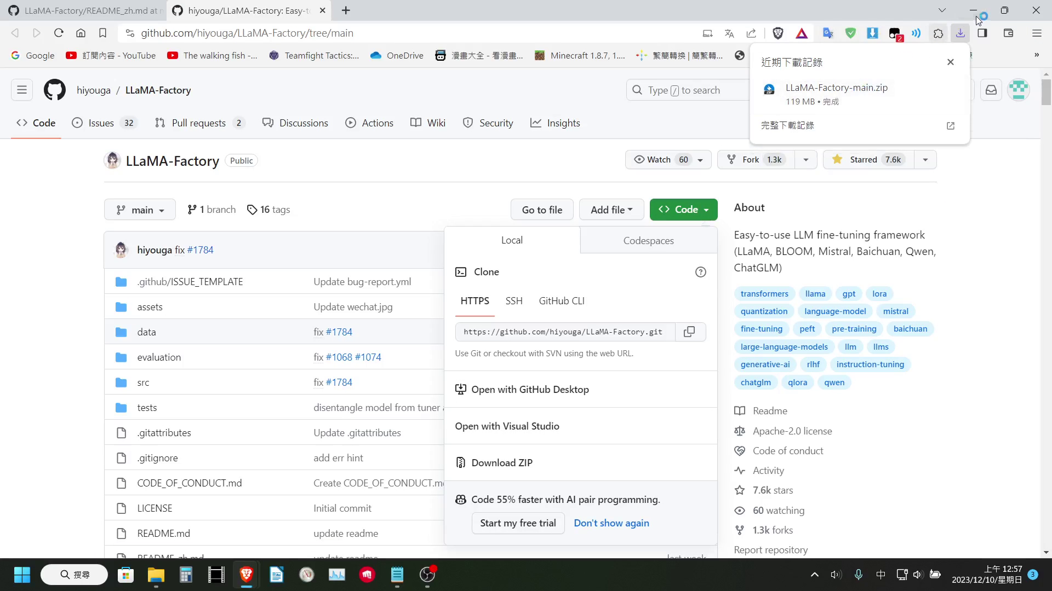
Task: Collapse the green Code dropdown button
Action: point(683,210)
